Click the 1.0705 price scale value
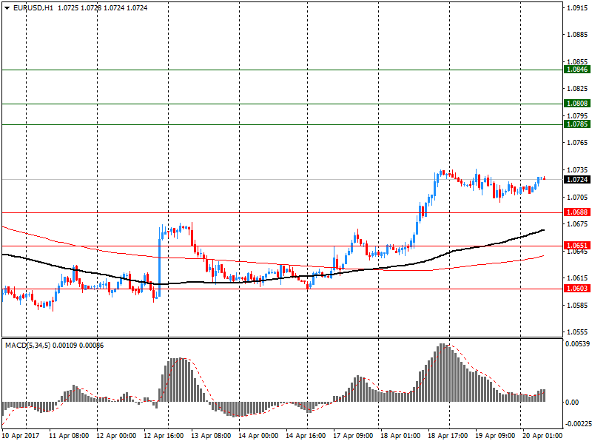Viewport: 592px width, 444px height. coord(577,197)
